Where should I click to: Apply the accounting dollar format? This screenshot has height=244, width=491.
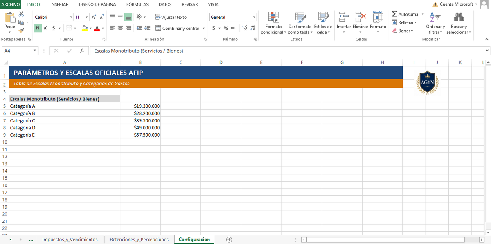pyautogui.click(x=214, y=28)
